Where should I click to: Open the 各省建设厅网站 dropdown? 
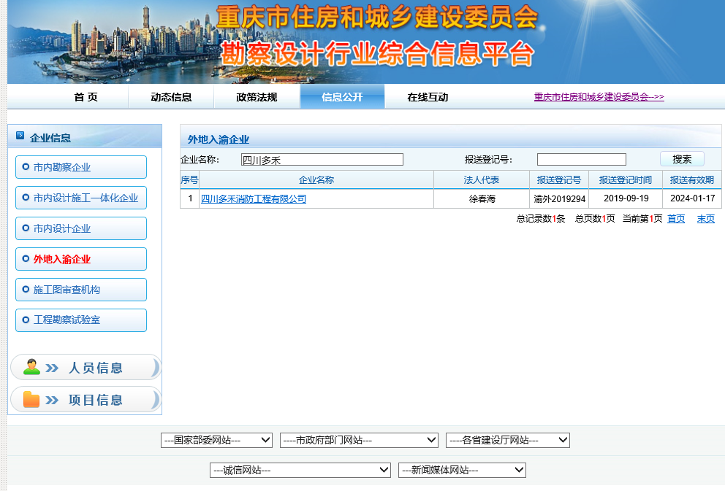507,440
